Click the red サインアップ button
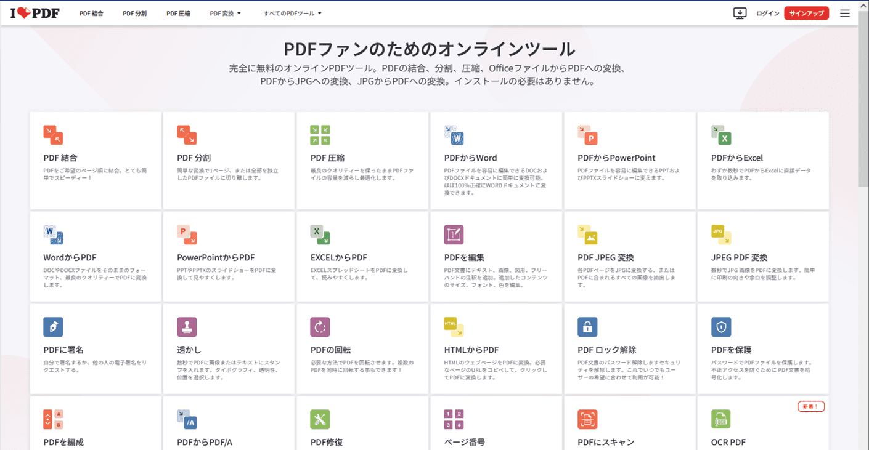Image resolution: width=869 pixels, height=450 pixels. tap(806, 14)
